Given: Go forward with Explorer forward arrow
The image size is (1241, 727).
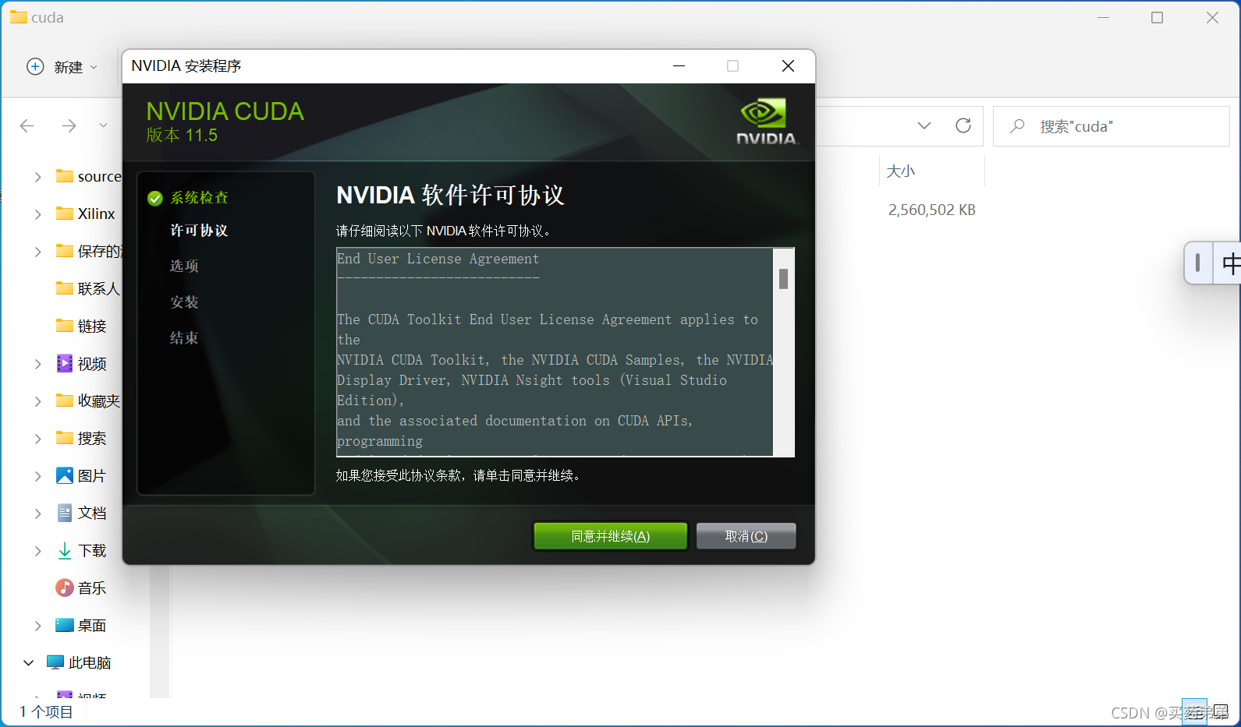Looking at the screenshot, I should tap(69, 125).
